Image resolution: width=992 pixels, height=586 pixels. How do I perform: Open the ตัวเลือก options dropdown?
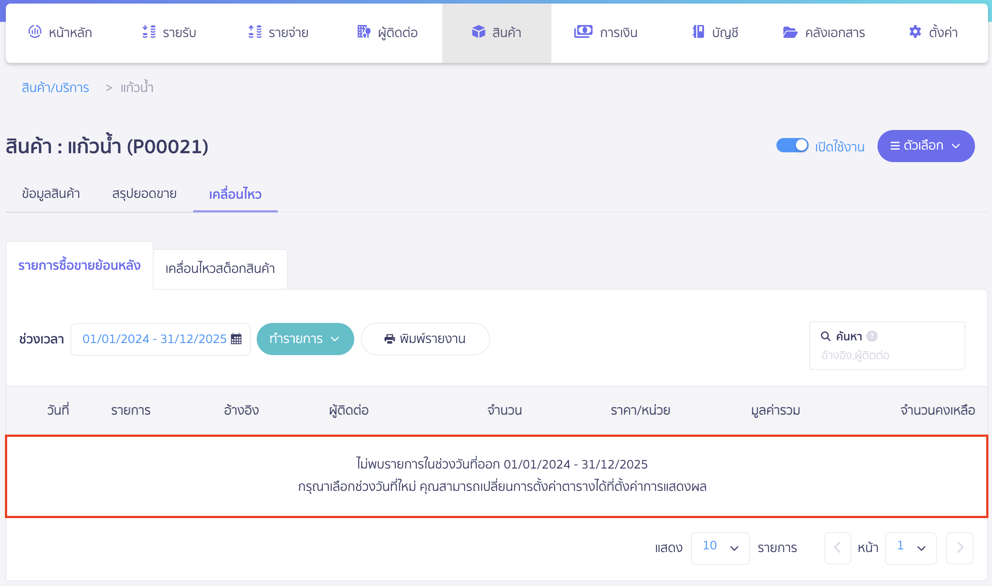point(925,146)
